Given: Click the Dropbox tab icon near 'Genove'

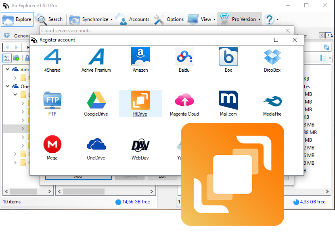Looking at the screenshot, I should (7, 35).
